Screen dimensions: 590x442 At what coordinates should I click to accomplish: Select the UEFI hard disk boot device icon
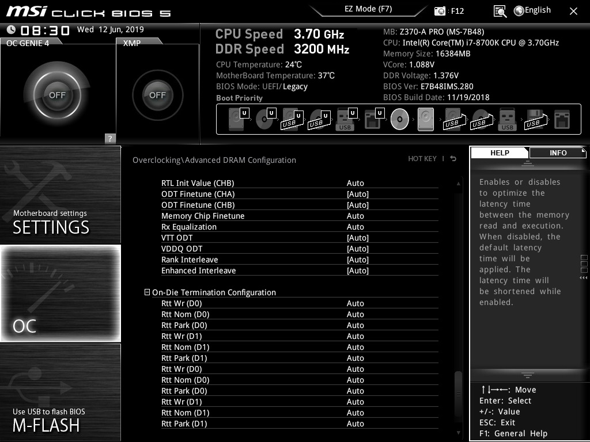coord(238,120)
